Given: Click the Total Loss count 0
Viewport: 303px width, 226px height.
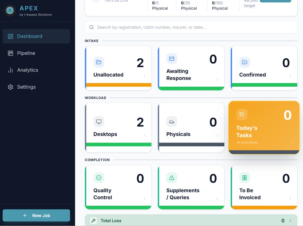Looking at the screenshot, I should 283,221.
